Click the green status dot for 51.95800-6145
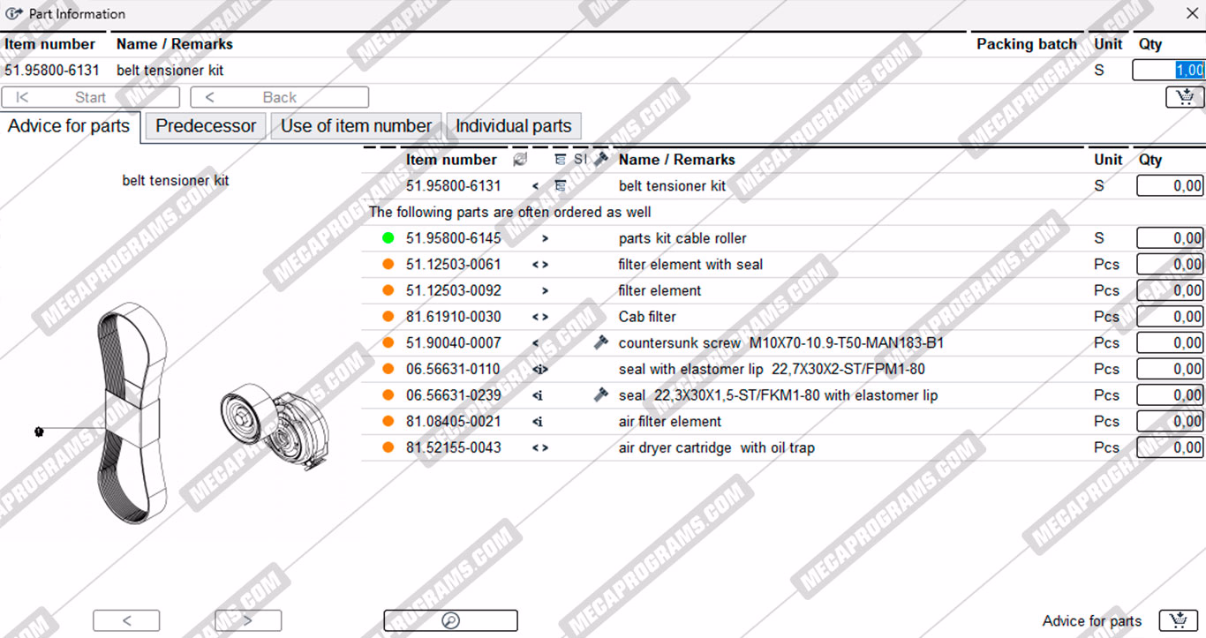 pyautogui.click(x=388, y=238)
